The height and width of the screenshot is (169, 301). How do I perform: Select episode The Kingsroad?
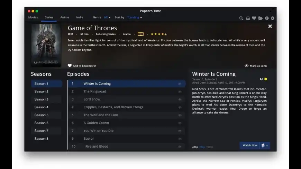click(127, 91)
